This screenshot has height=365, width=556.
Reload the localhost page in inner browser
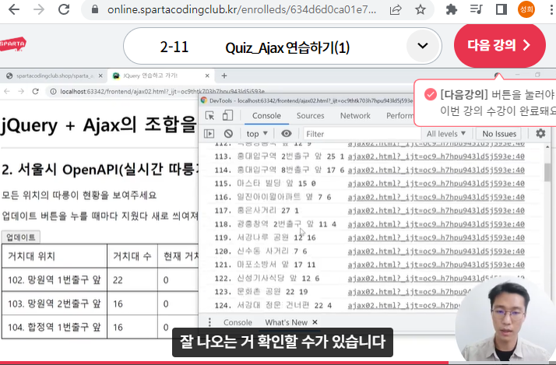[x=35, y=91]
